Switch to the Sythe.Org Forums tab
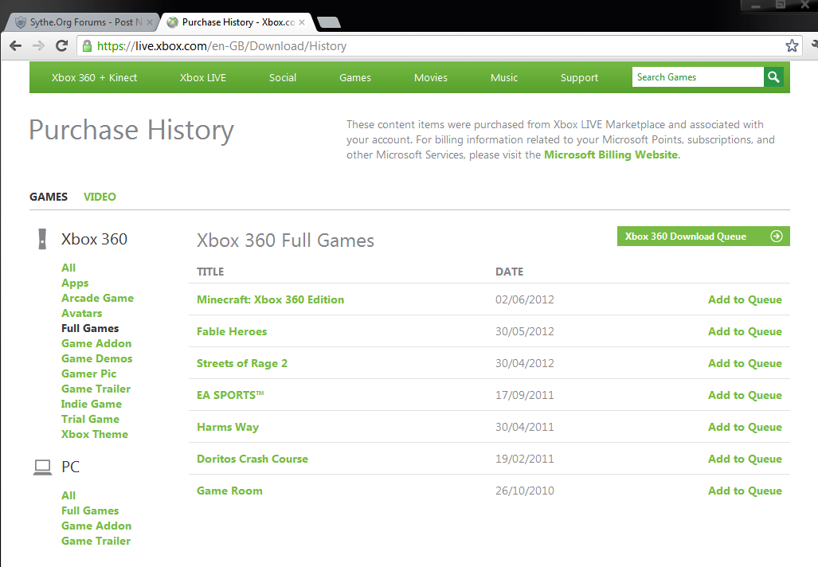818x567 pixels. 82,22
